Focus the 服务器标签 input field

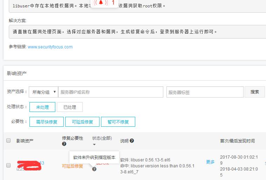205,92
